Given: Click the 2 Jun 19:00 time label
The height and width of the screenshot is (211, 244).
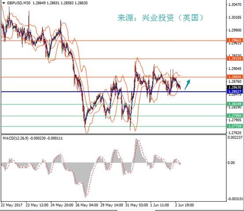Looking at the screenshot, I should click(x=185, y=205).
